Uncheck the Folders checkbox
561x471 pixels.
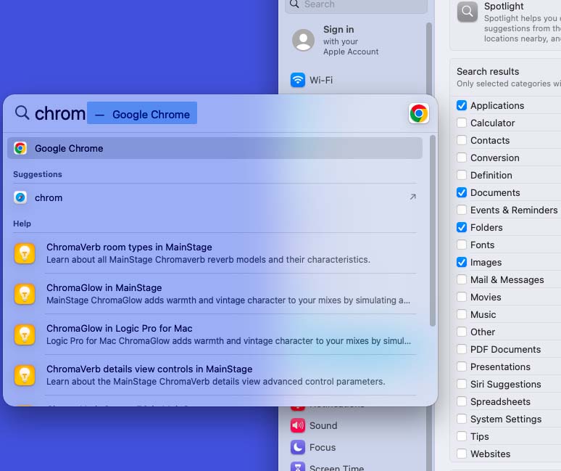pos(462,227)
